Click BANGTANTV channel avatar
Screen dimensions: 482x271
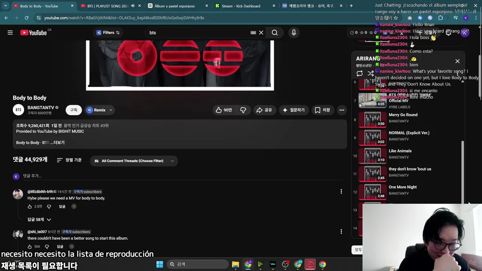18,110
